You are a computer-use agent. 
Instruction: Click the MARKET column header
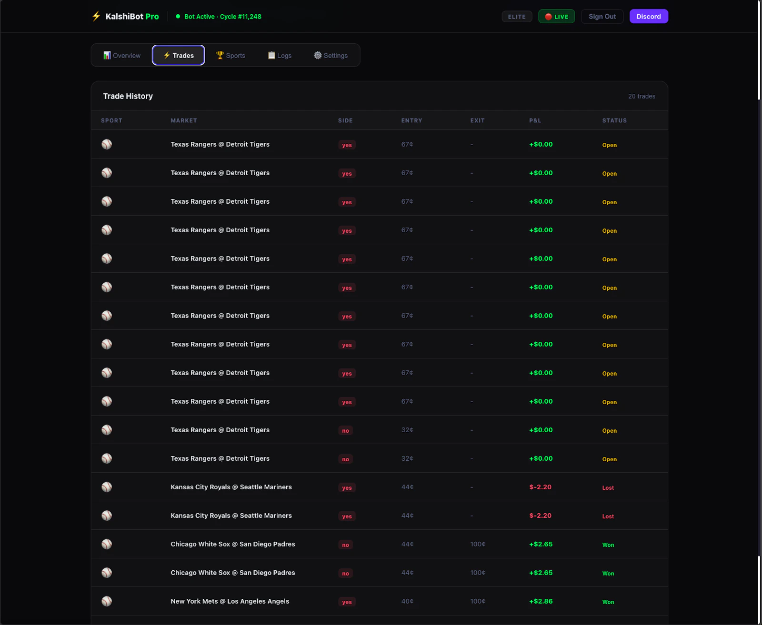pyautogui.click(x=184, y=120)
